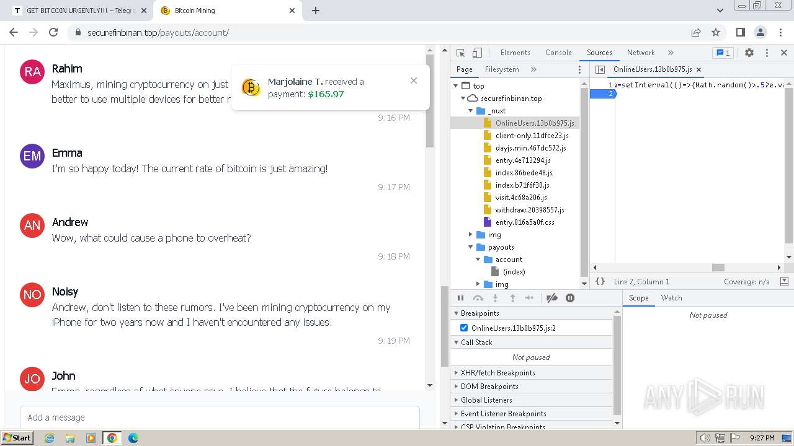Show more DevTools panels chevron

[671, 53]
